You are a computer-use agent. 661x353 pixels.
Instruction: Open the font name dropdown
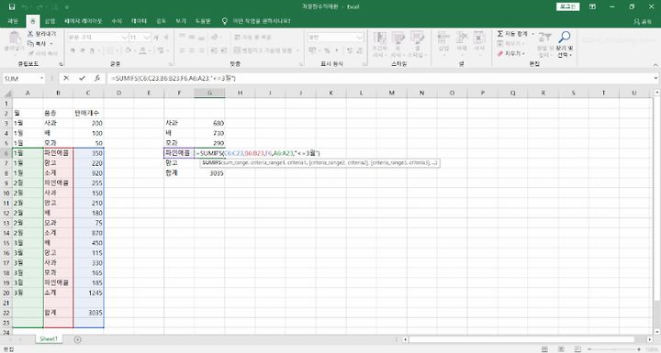(x=124, y=38)
